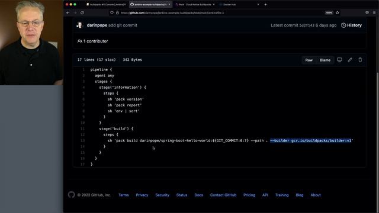
Task: Click the "sh 'pack version'" code line
Action: (x=126, y=99)
